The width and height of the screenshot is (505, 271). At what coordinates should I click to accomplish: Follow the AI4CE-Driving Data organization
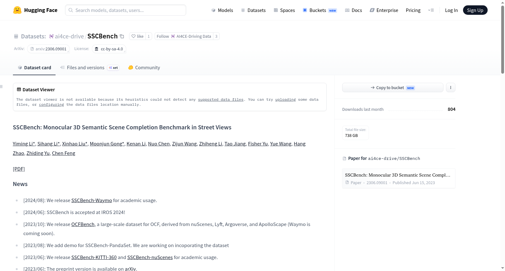184,36
